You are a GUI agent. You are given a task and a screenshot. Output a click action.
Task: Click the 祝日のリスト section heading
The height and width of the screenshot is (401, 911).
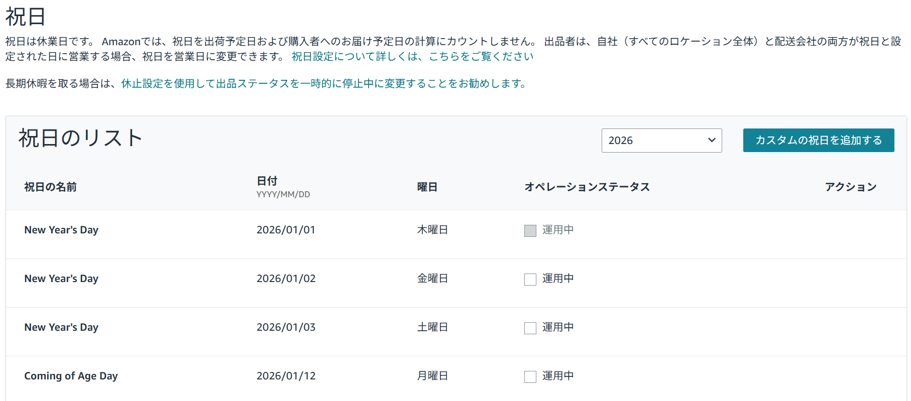pyautogui.click(x=80, y=138)
